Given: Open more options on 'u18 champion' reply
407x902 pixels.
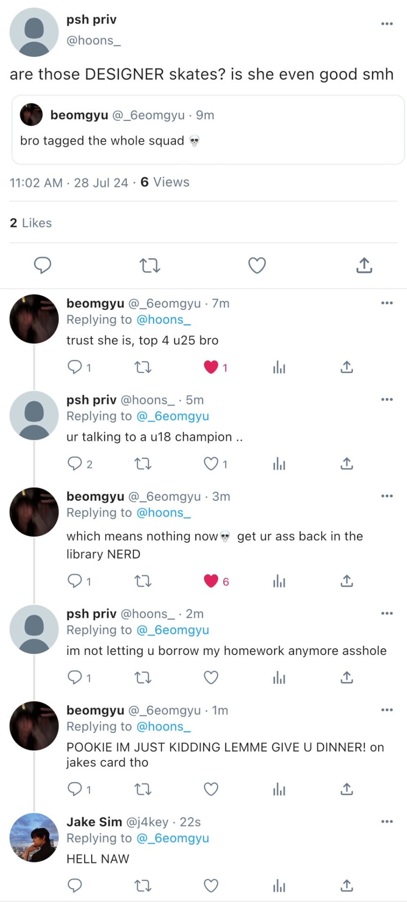Looking at the screenshot, I should (387, 400).
